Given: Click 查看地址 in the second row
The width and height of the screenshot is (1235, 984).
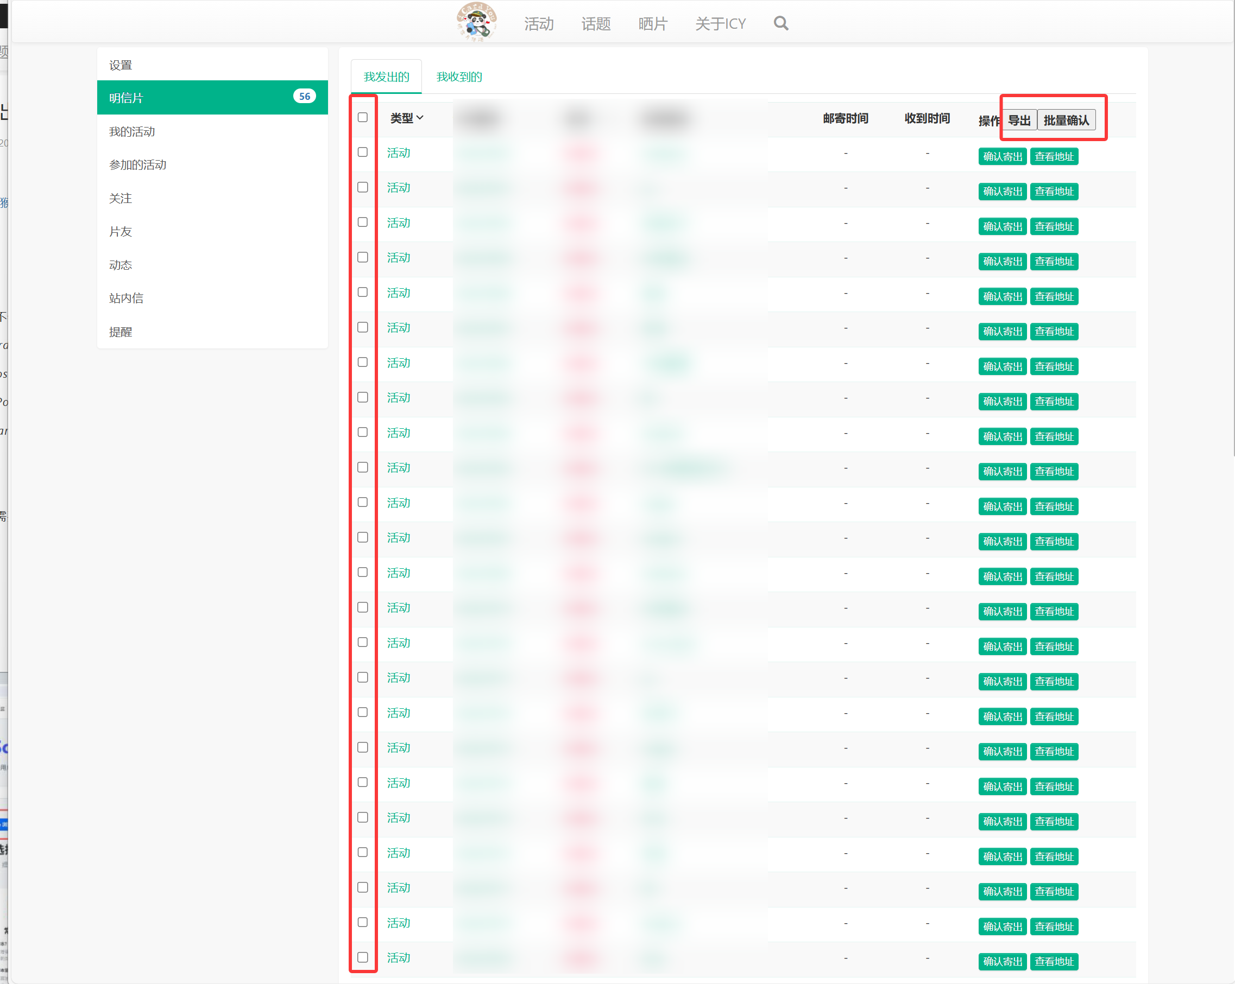Looking at the screenshot, I should tap(1054, 191).
